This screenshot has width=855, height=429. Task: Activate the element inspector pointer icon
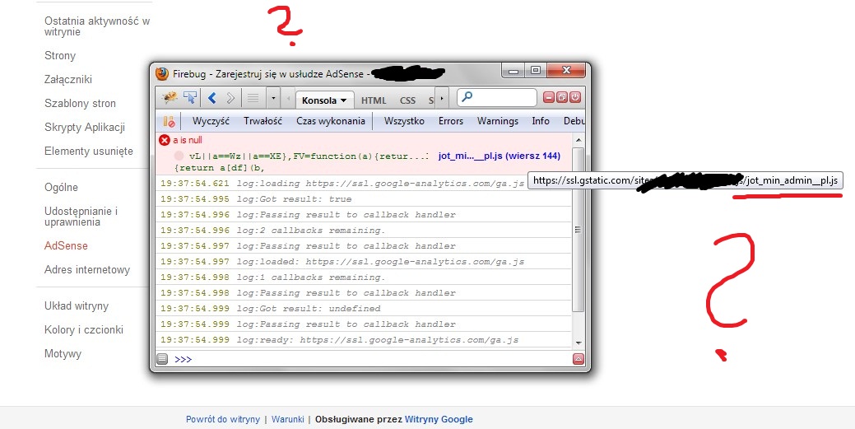(190, 98)
